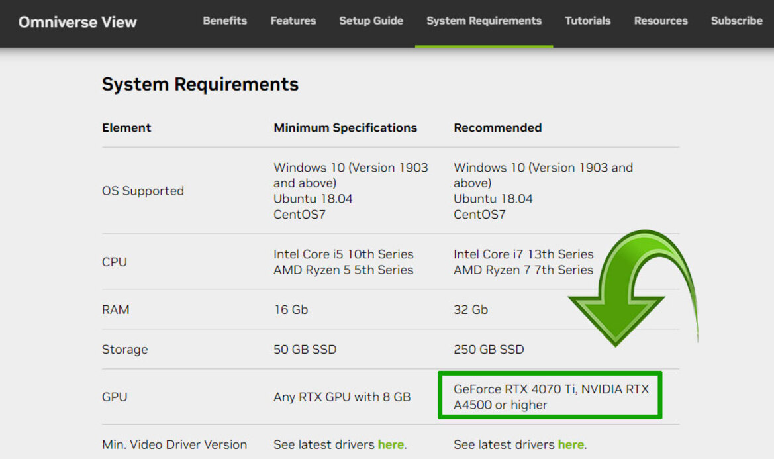The height and width of the screenshot is (459, 774).
Task: Click 'AMD Ryzen 7 7th Series' text
Action: tap(524, 270)
